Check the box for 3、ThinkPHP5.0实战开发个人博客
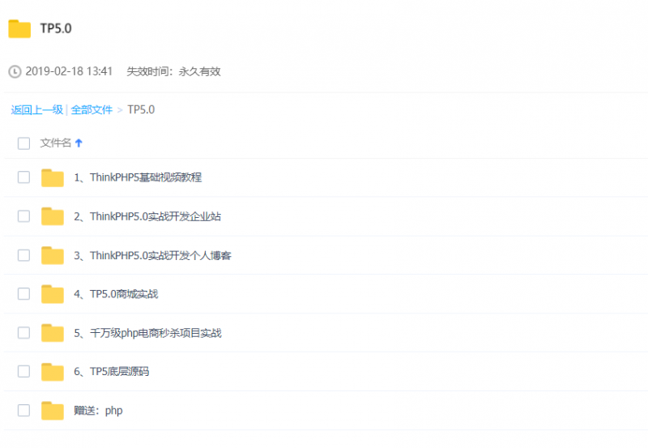 click(x=24, y=255)
